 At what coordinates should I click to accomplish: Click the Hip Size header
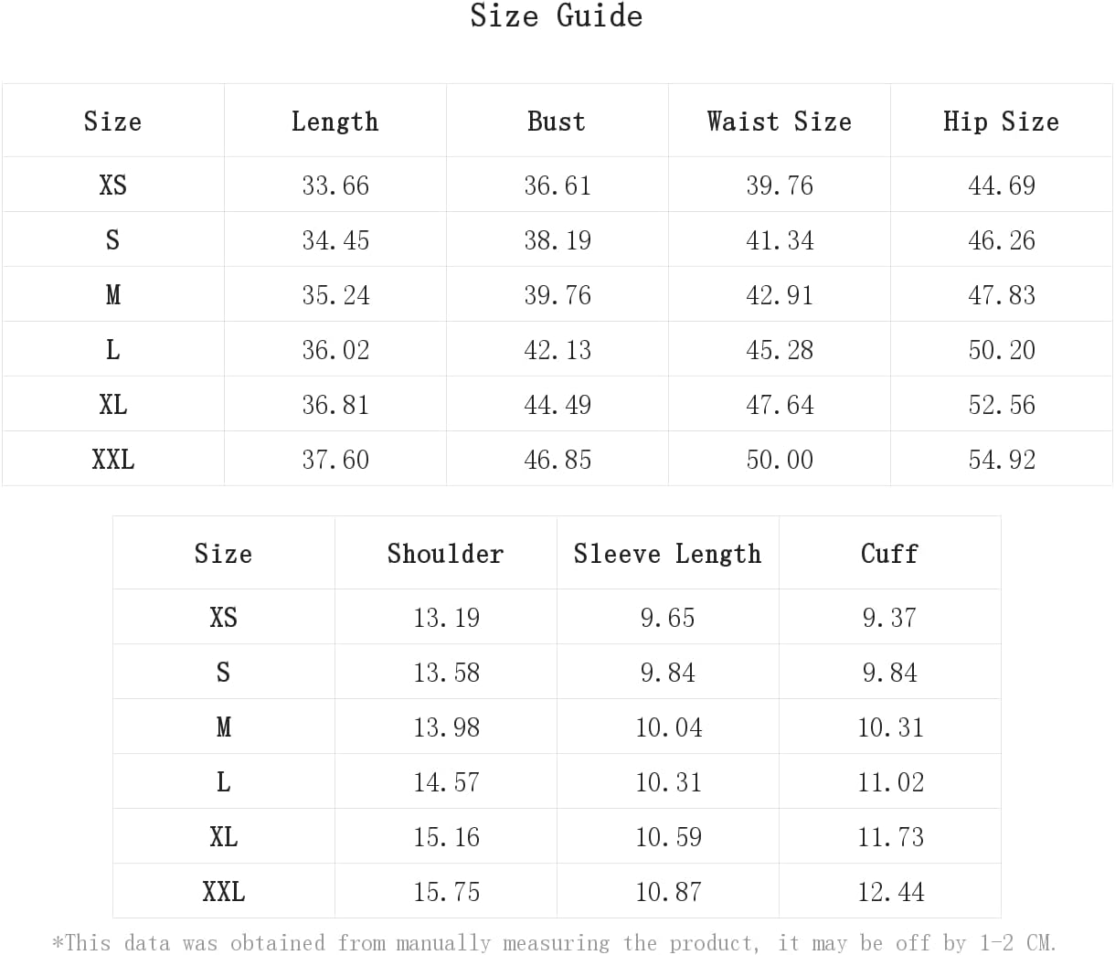(1001, 121)
